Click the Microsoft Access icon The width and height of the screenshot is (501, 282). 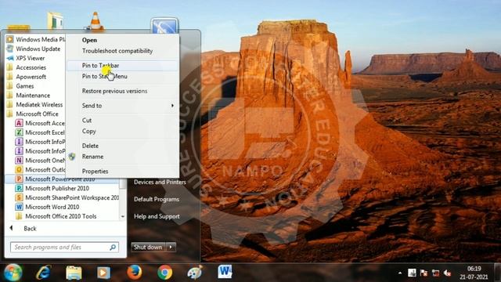19,123
